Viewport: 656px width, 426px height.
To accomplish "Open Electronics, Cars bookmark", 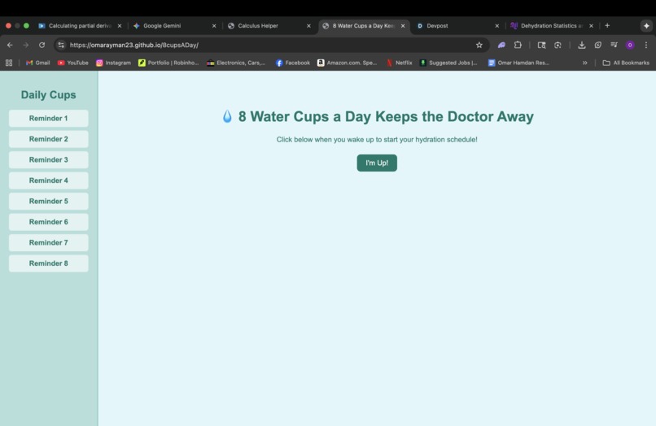I will [x=236, y=63].
